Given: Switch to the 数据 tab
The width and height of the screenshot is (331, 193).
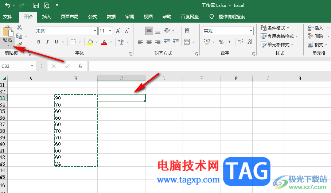Looking at the screenshot, I should click(x=111, y=17).
